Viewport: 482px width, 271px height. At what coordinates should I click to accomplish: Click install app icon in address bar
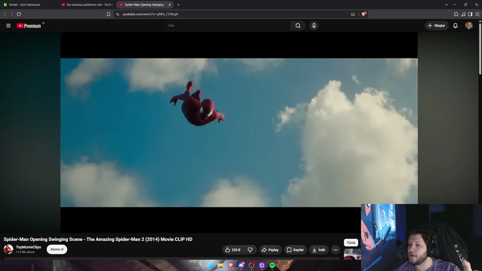(353, 14)
